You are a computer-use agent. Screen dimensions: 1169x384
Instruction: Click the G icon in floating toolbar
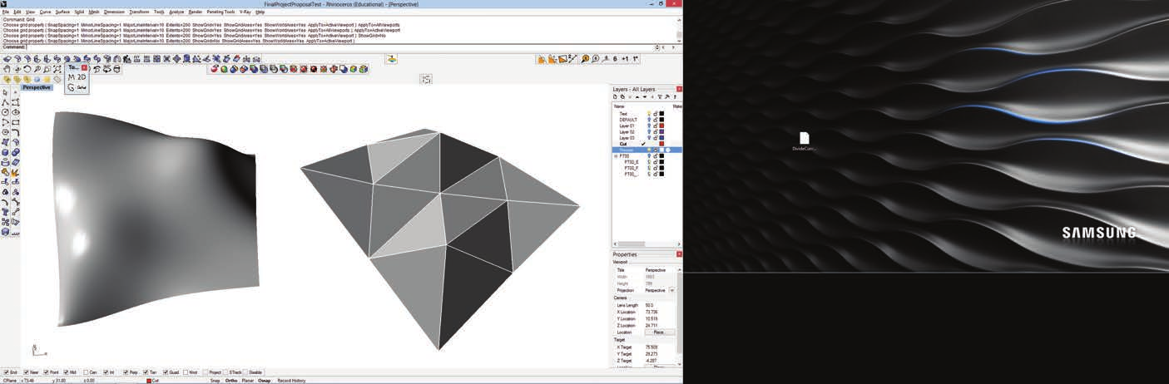point(71,87)
